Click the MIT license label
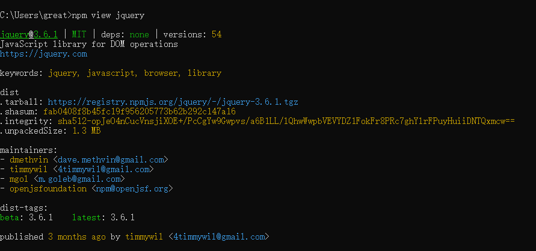536x251 pixels. [79, 34]
